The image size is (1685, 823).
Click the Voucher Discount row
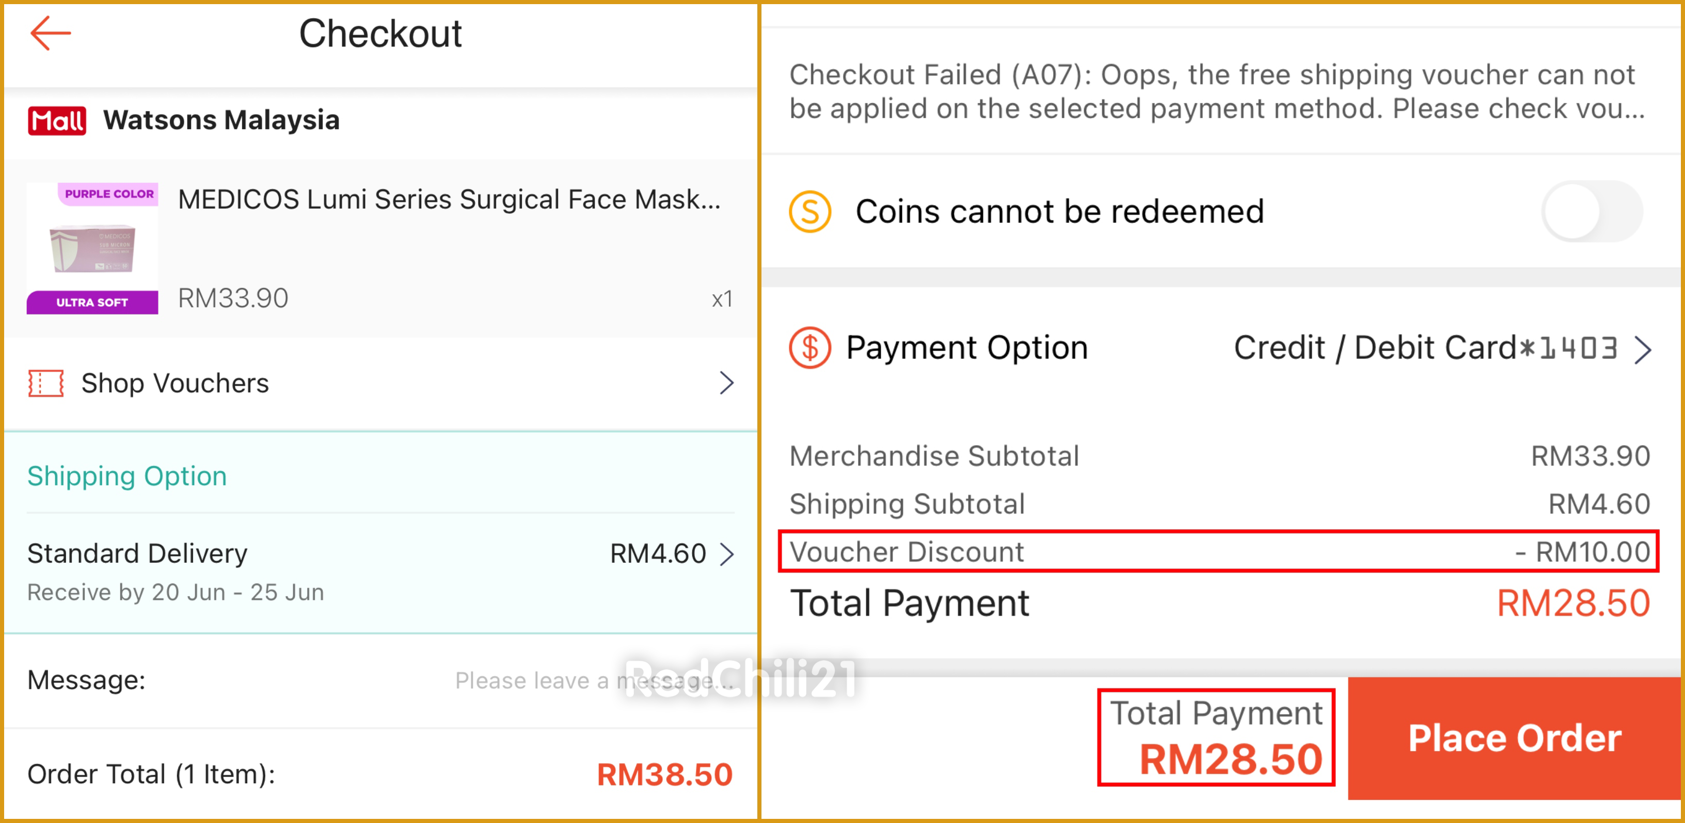(x=1218, y=552)
